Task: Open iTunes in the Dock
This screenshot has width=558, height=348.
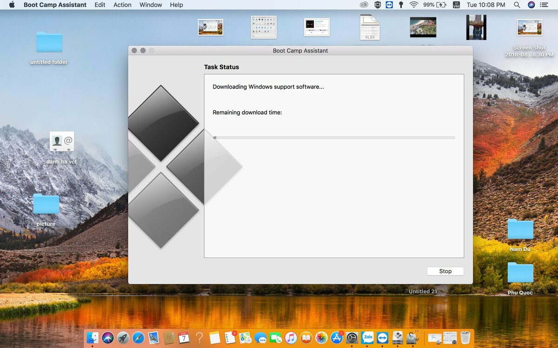Action: point(291,337)
